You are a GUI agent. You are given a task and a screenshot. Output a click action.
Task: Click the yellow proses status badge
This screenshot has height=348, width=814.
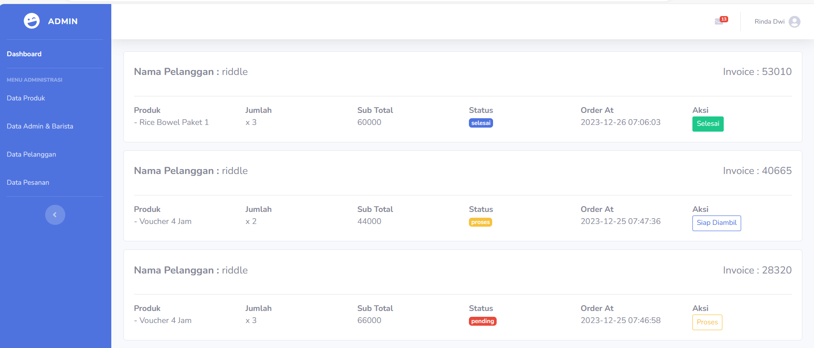coord(480,222)
